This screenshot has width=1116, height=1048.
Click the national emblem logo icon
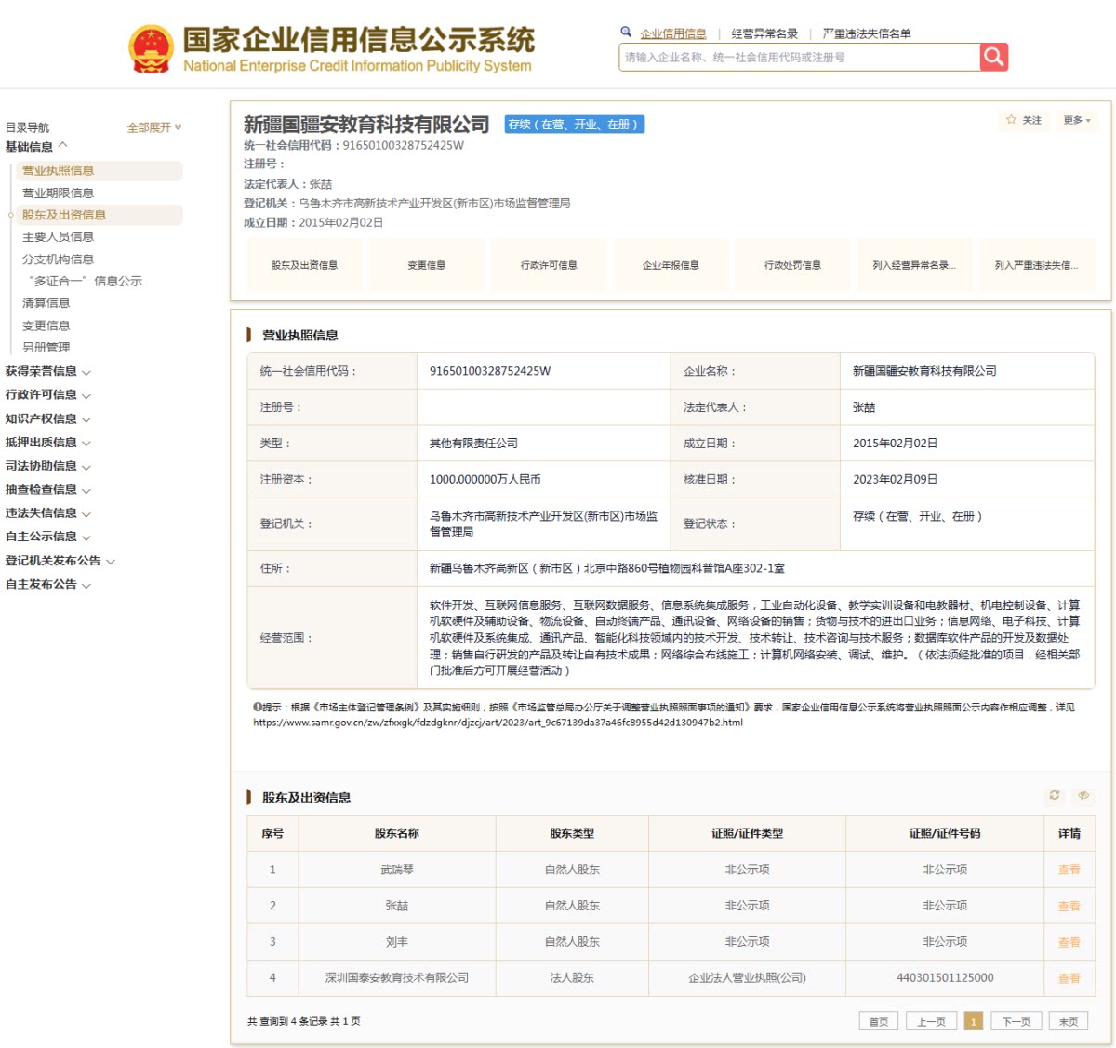(151, 49)
